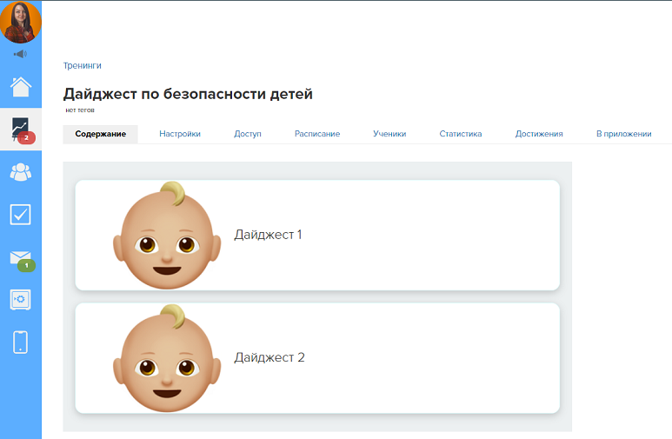Click the Тренинги breadcrumb link

83,65
